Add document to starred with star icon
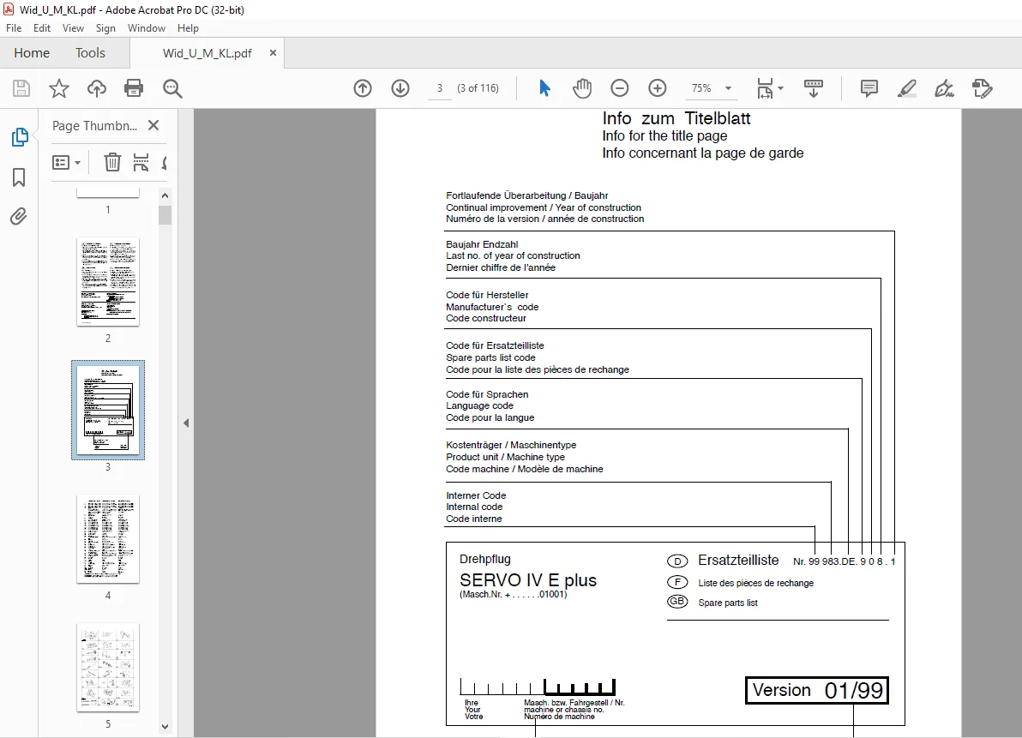Screen dimensions: 1022x738 (58, 88)
